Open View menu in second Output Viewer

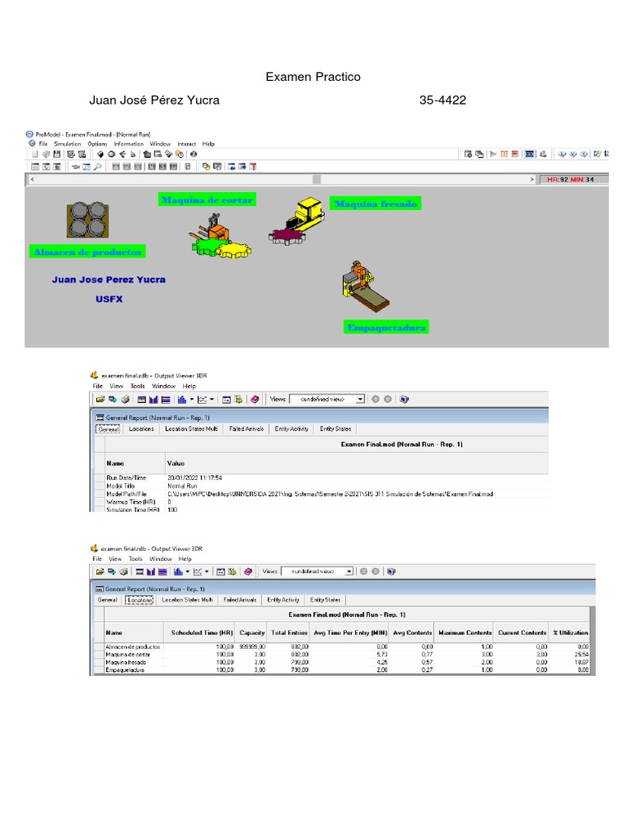point(115,559)
